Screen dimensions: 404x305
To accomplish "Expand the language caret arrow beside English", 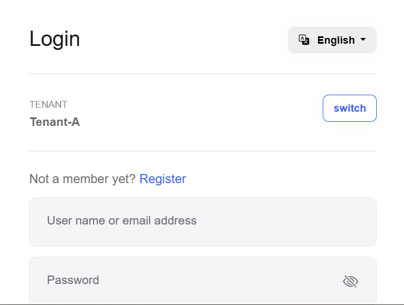I will coord(363,40).
